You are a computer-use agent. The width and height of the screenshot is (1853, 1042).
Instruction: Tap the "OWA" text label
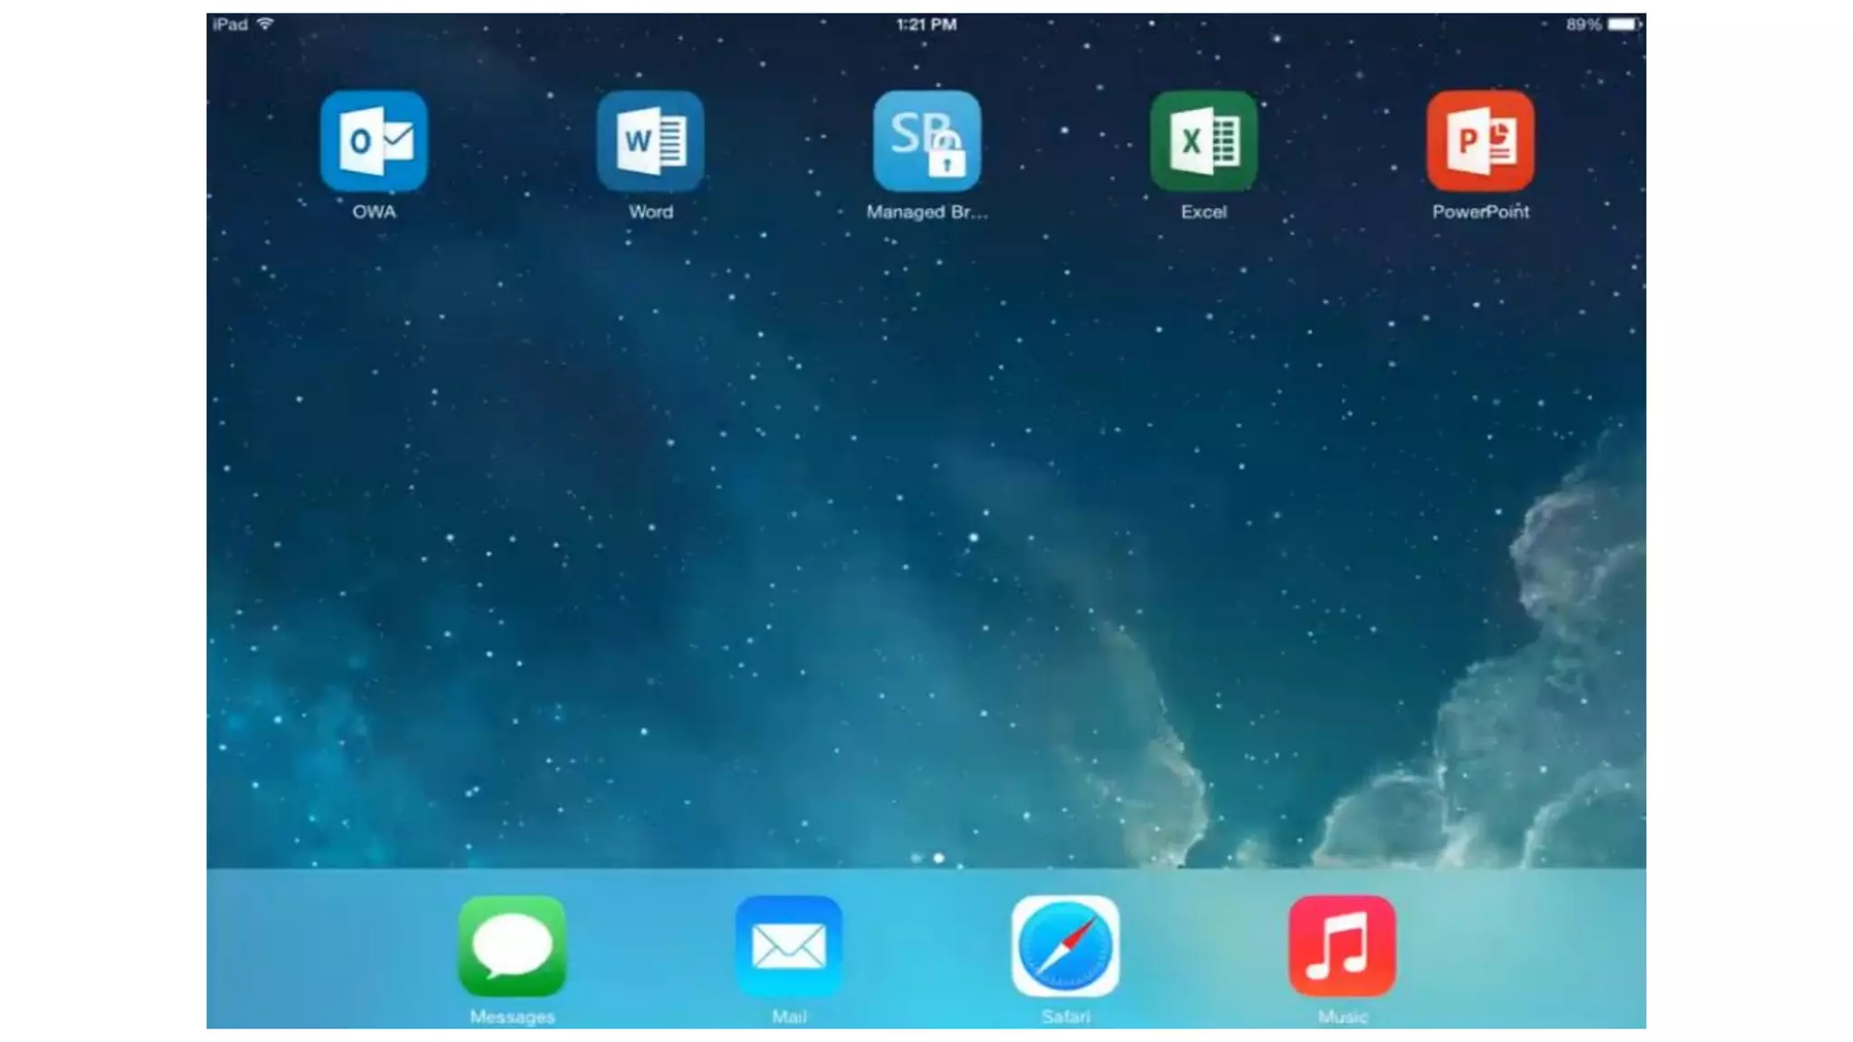click(x=374, y=212)
